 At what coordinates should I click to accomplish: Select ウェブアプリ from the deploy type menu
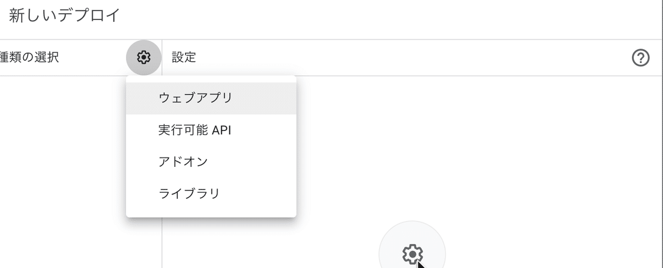coord(211,98)
